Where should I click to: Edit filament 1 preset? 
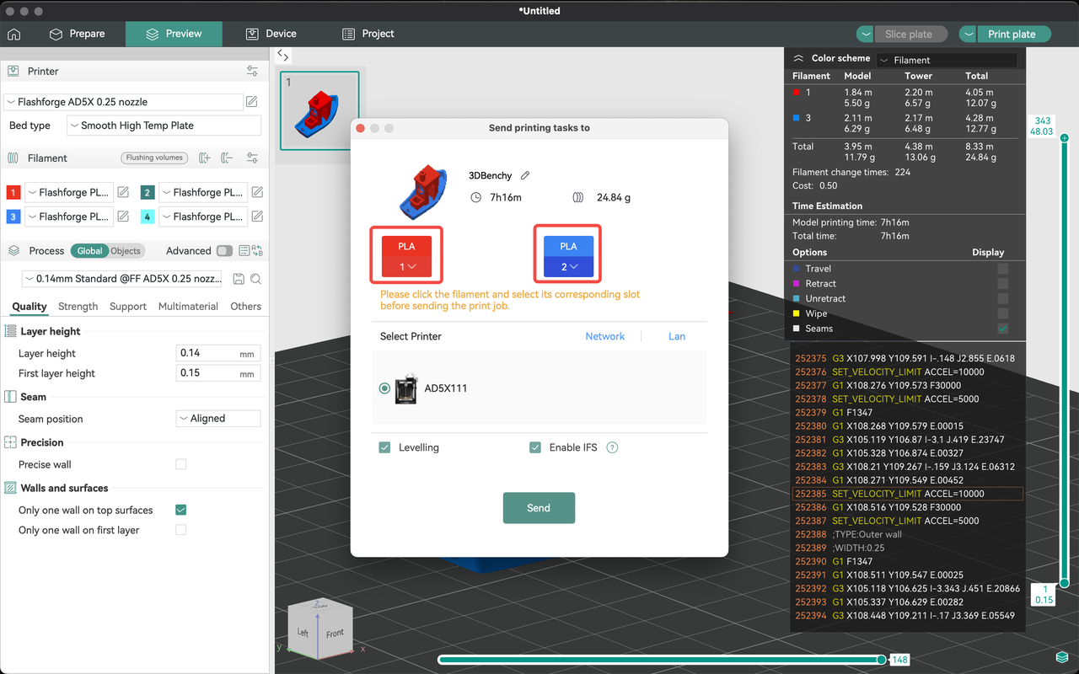pyautogui.click(x=123, y=192)
